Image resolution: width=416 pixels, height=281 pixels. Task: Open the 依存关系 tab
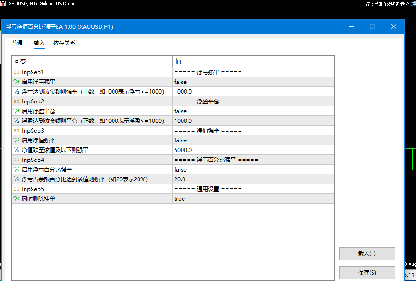point(64,43)
